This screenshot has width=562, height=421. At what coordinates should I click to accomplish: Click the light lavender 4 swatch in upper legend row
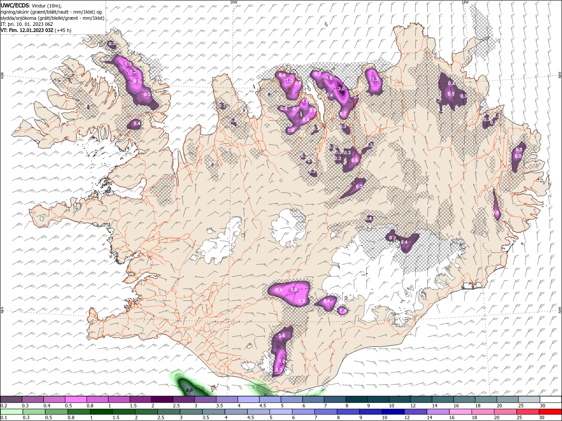click(248, 400)
